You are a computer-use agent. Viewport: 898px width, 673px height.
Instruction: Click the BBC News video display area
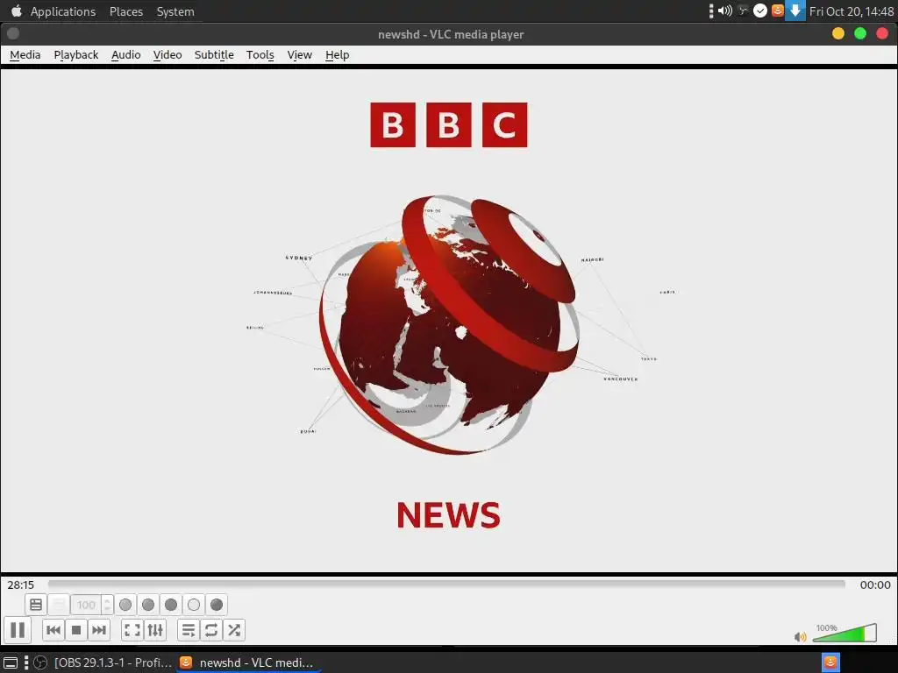(449, 321)
